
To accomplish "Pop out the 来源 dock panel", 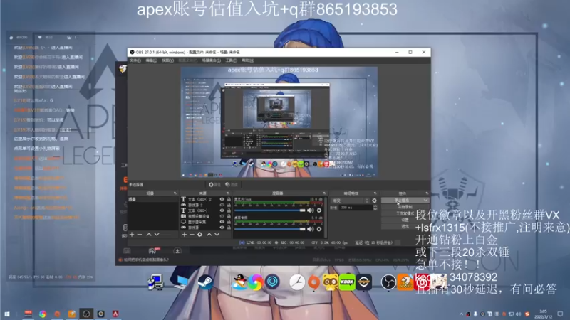I will [x=228, y=193].
